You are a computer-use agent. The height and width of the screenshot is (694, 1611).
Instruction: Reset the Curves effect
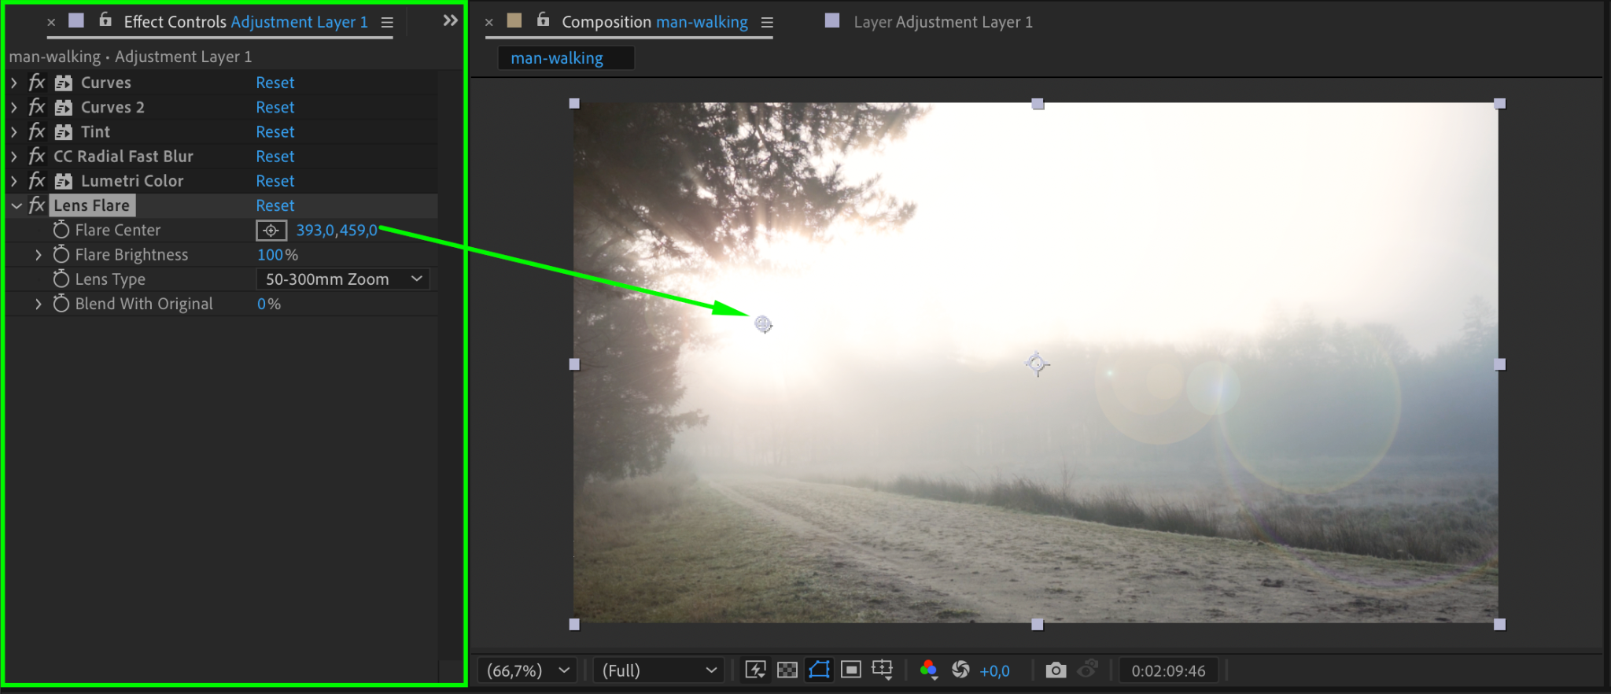tap(275, 83)
